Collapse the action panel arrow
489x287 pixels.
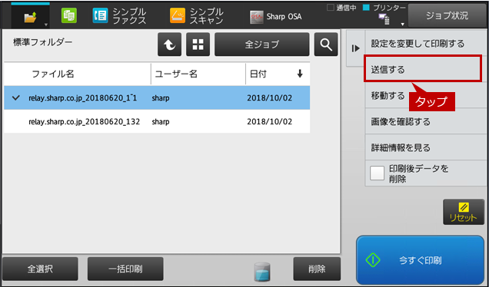click(355, 48)
